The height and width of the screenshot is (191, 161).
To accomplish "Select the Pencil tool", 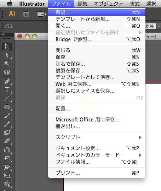I will (7, 124).
